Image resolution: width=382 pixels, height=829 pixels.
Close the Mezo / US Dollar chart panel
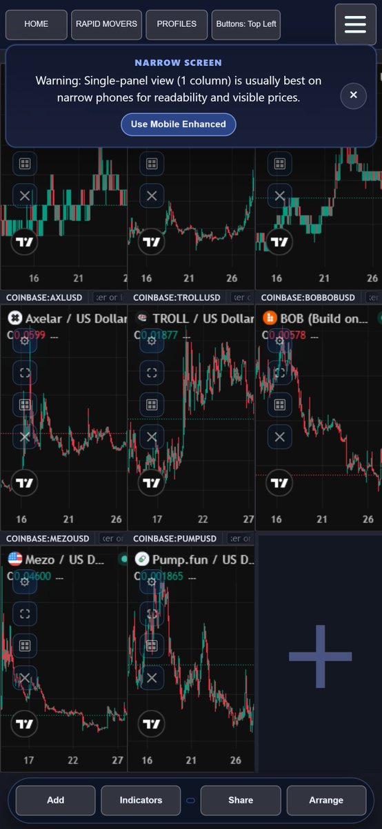point(25,678)
